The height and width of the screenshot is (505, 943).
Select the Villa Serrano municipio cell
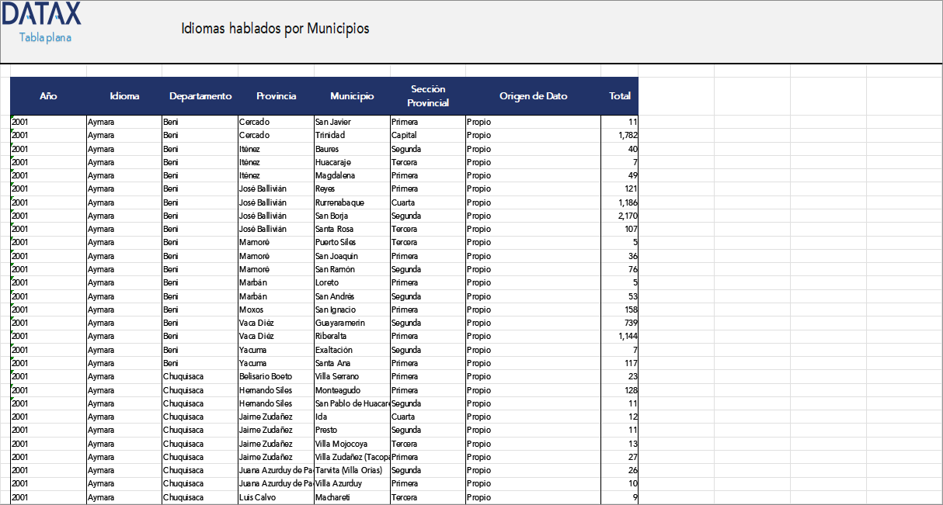pos(352,376)
